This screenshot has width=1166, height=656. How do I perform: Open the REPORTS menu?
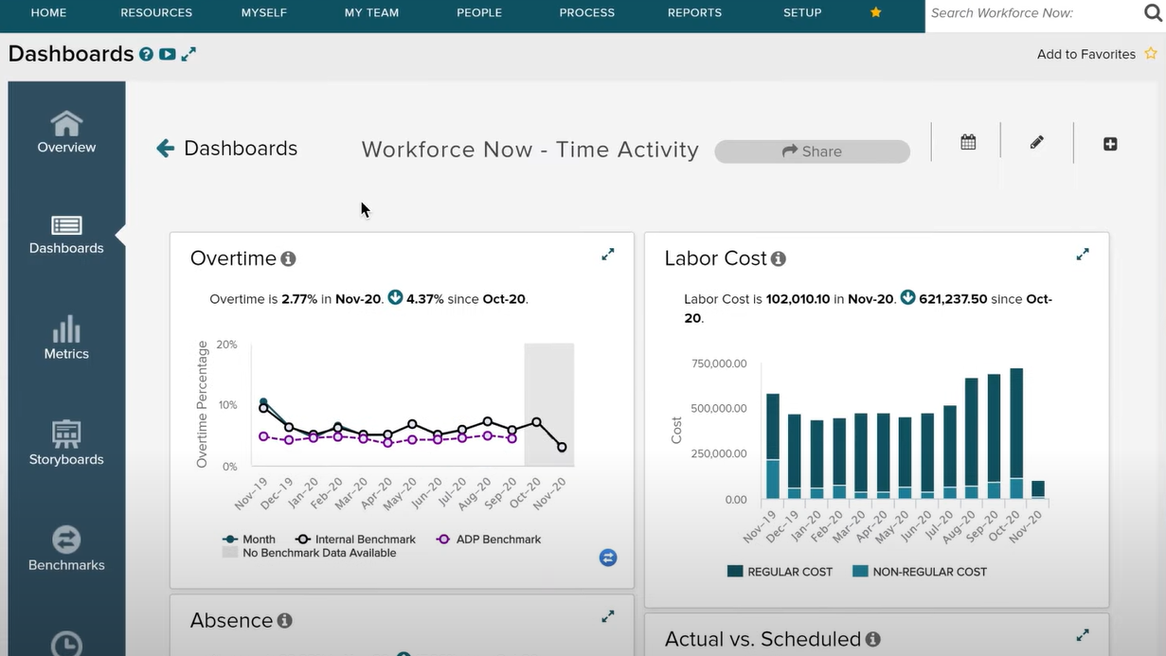point(694,12)
